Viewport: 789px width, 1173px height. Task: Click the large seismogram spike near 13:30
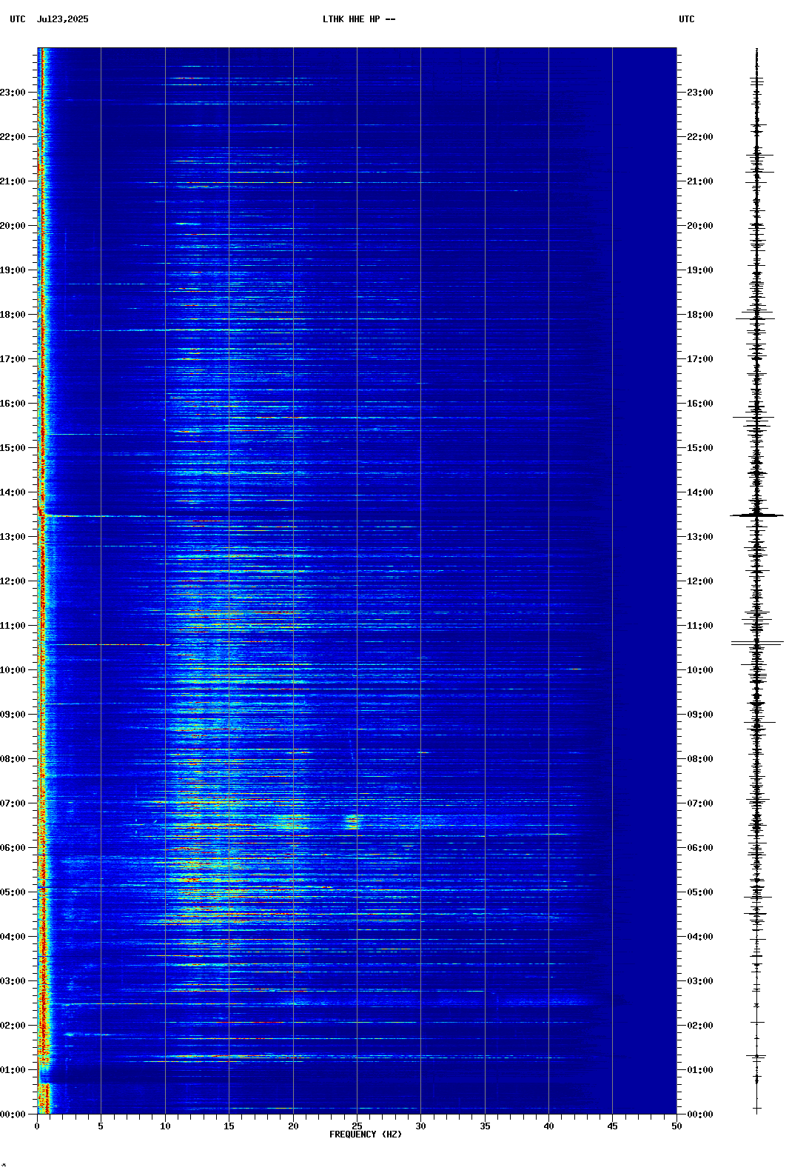pos(756,515)
